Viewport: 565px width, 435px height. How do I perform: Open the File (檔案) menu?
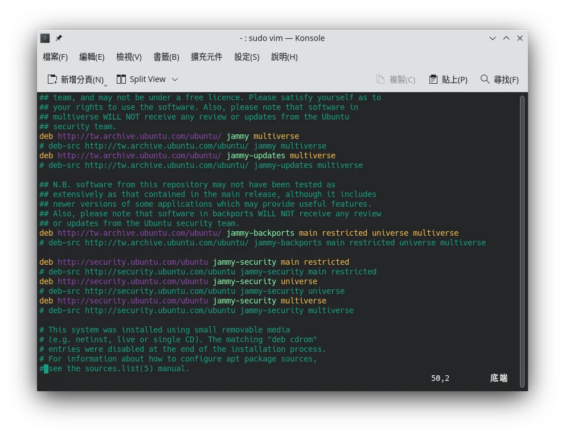[55, 57]
